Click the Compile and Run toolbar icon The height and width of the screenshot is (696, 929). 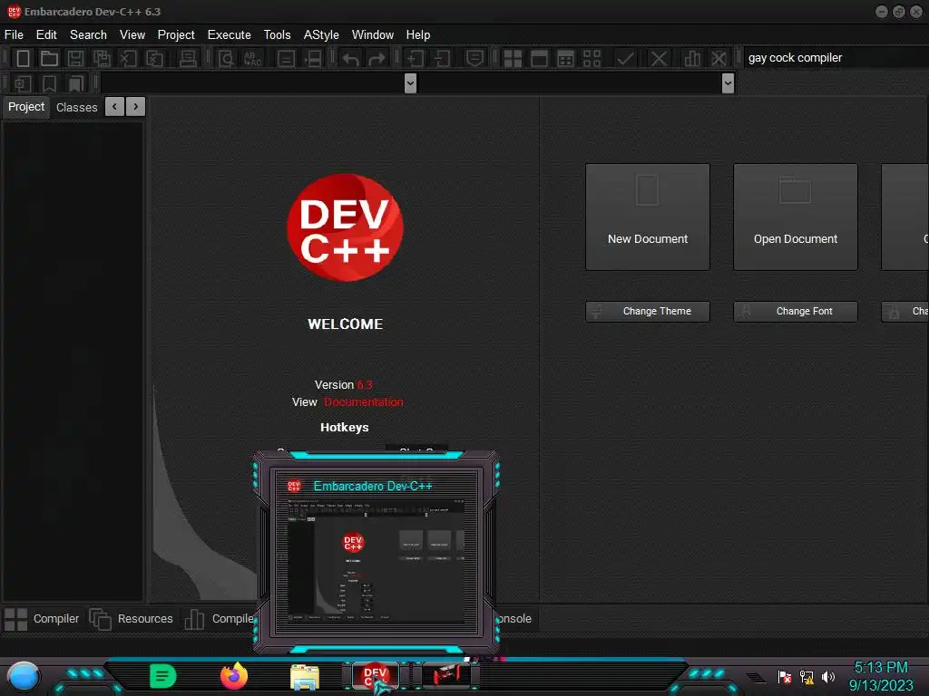566,58
